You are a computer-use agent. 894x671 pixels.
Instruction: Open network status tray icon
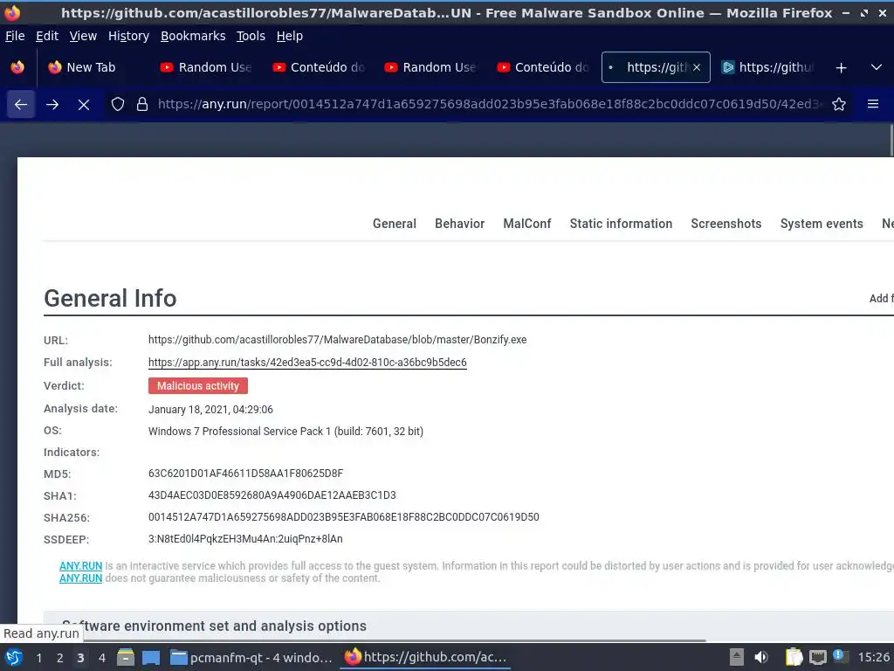pyautogui.click(x=817, y=657)
